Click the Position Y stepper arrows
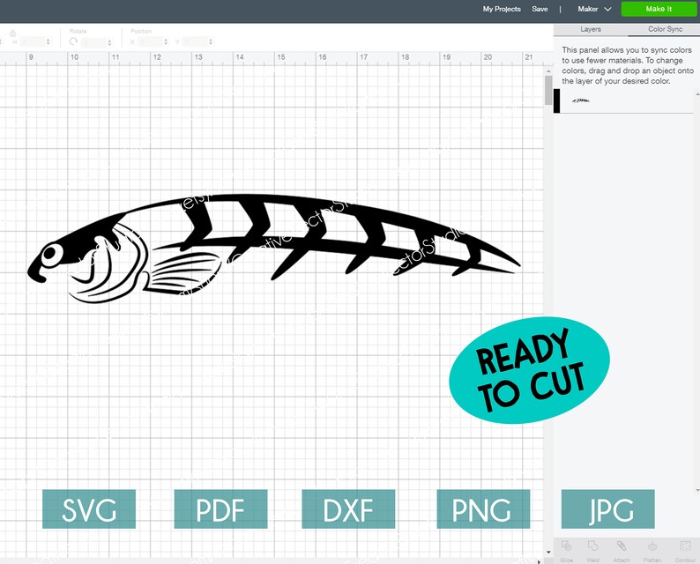700x564 pixels. [x=211, y=42]
